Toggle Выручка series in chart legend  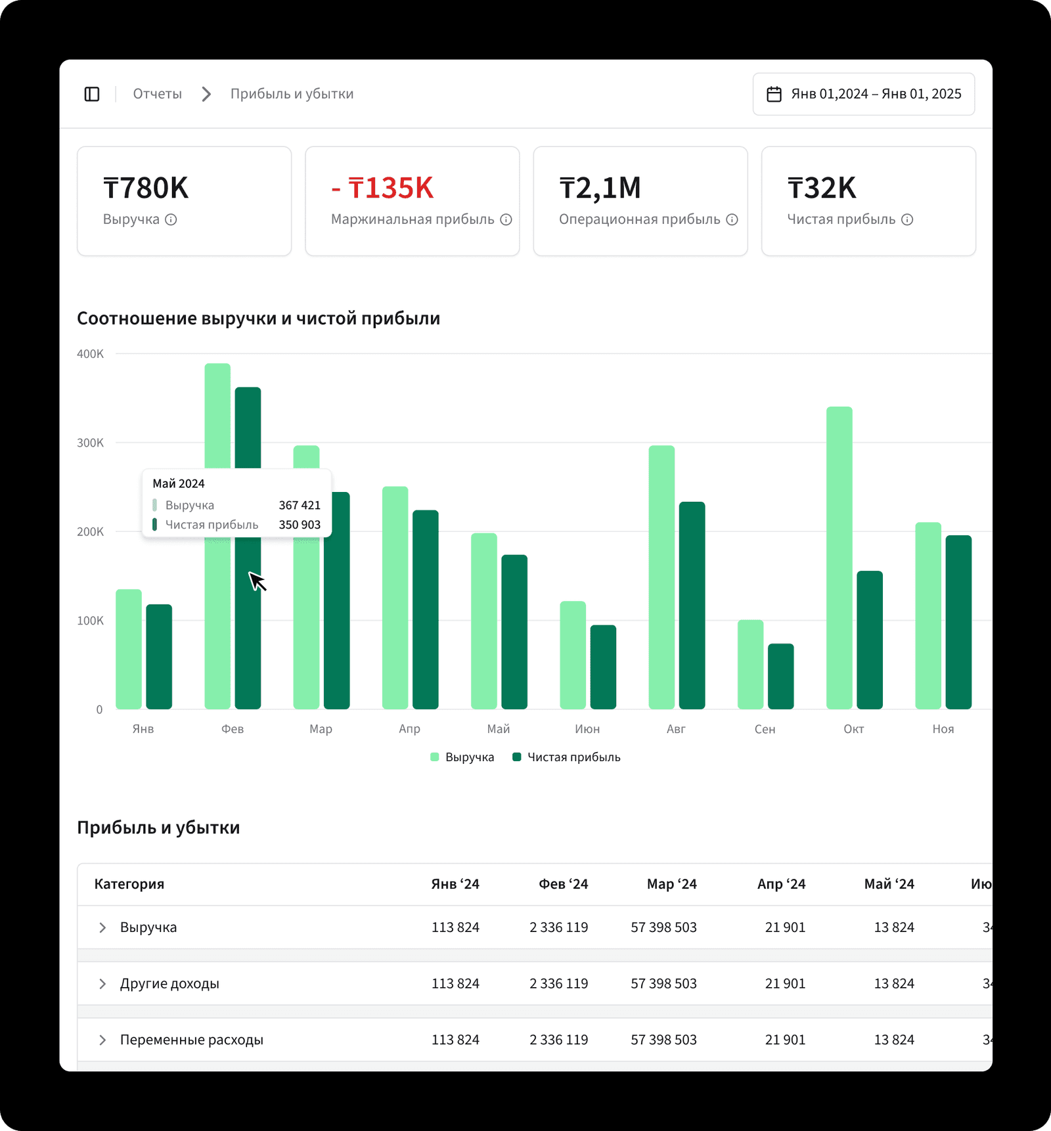click(x=462, y=757)
